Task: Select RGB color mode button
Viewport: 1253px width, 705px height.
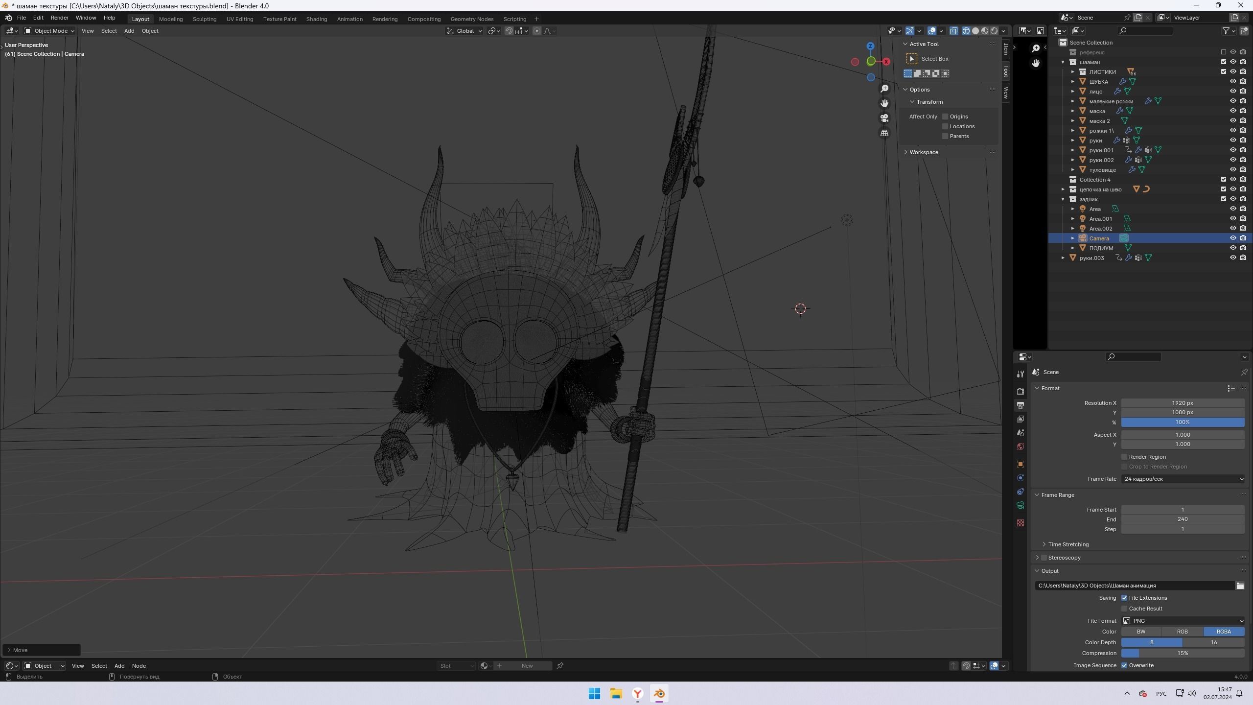Action: 1183,632
